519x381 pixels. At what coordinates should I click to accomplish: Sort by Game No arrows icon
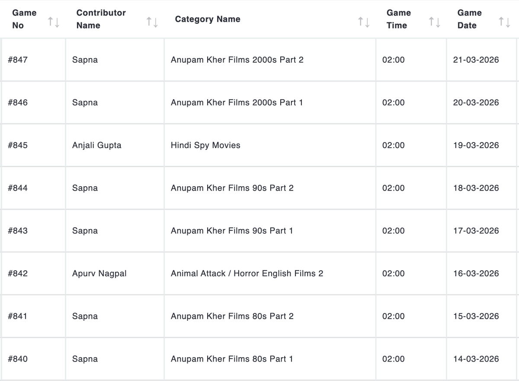coord(54,22)
